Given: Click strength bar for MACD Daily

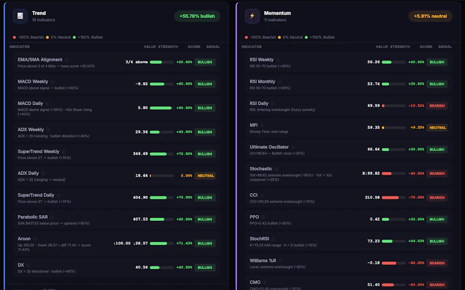Looking at the screenshot, I should [162, 108].
